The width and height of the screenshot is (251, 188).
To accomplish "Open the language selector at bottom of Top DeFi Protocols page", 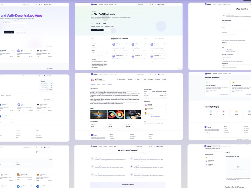I will click(179, 68).
